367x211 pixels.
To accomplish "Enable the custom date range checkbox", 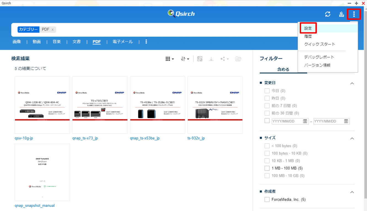I will [267, 120].
